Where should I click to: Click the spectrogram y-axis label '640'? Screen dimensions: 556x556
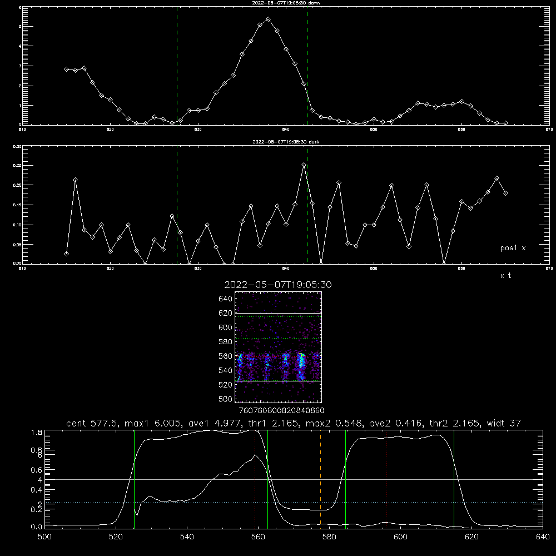[x=226, y=299]
